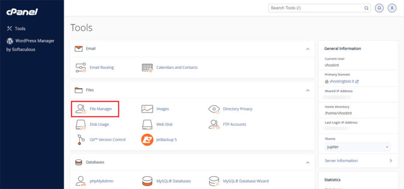404x189 pixels.
Task: Click the current user vhostint value
Action: point(332,65)
